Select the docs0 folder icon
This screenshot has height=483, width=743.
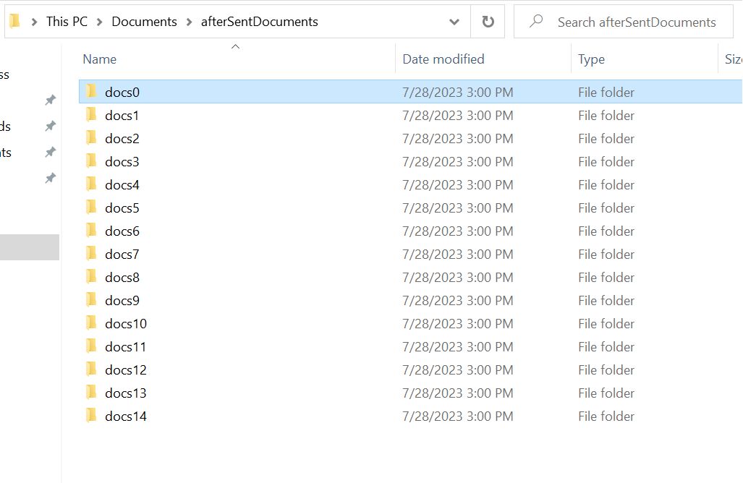click(91, 91)
